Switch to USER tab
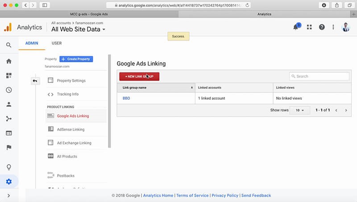The width and height of the screenshot is (357, 202). tap(57, 43)
